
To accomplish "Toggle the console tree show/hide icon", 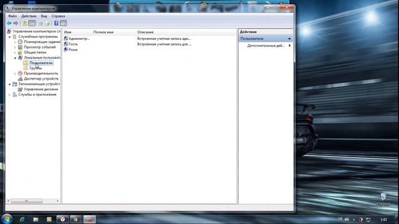I will tap(32, 24).
